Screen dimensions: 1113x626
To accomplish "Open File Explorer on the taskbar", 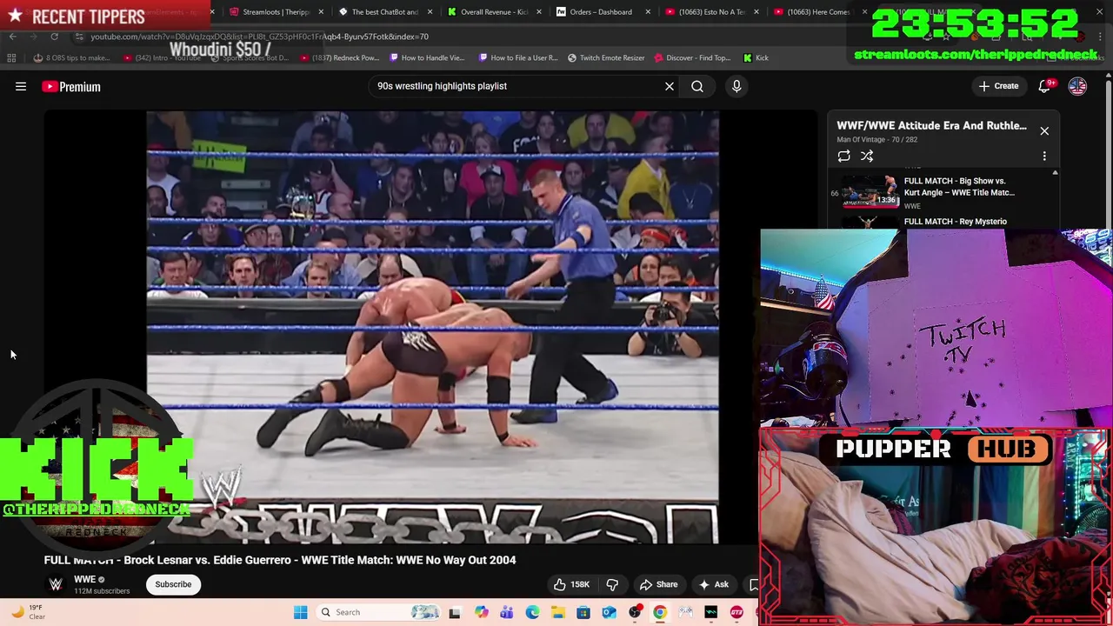I will pyautogui.click(x=557, y=612).
